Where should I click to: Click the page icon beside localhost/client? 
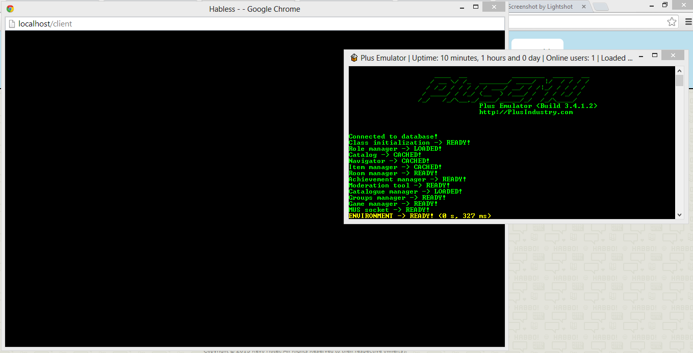(x=12, y=23)
